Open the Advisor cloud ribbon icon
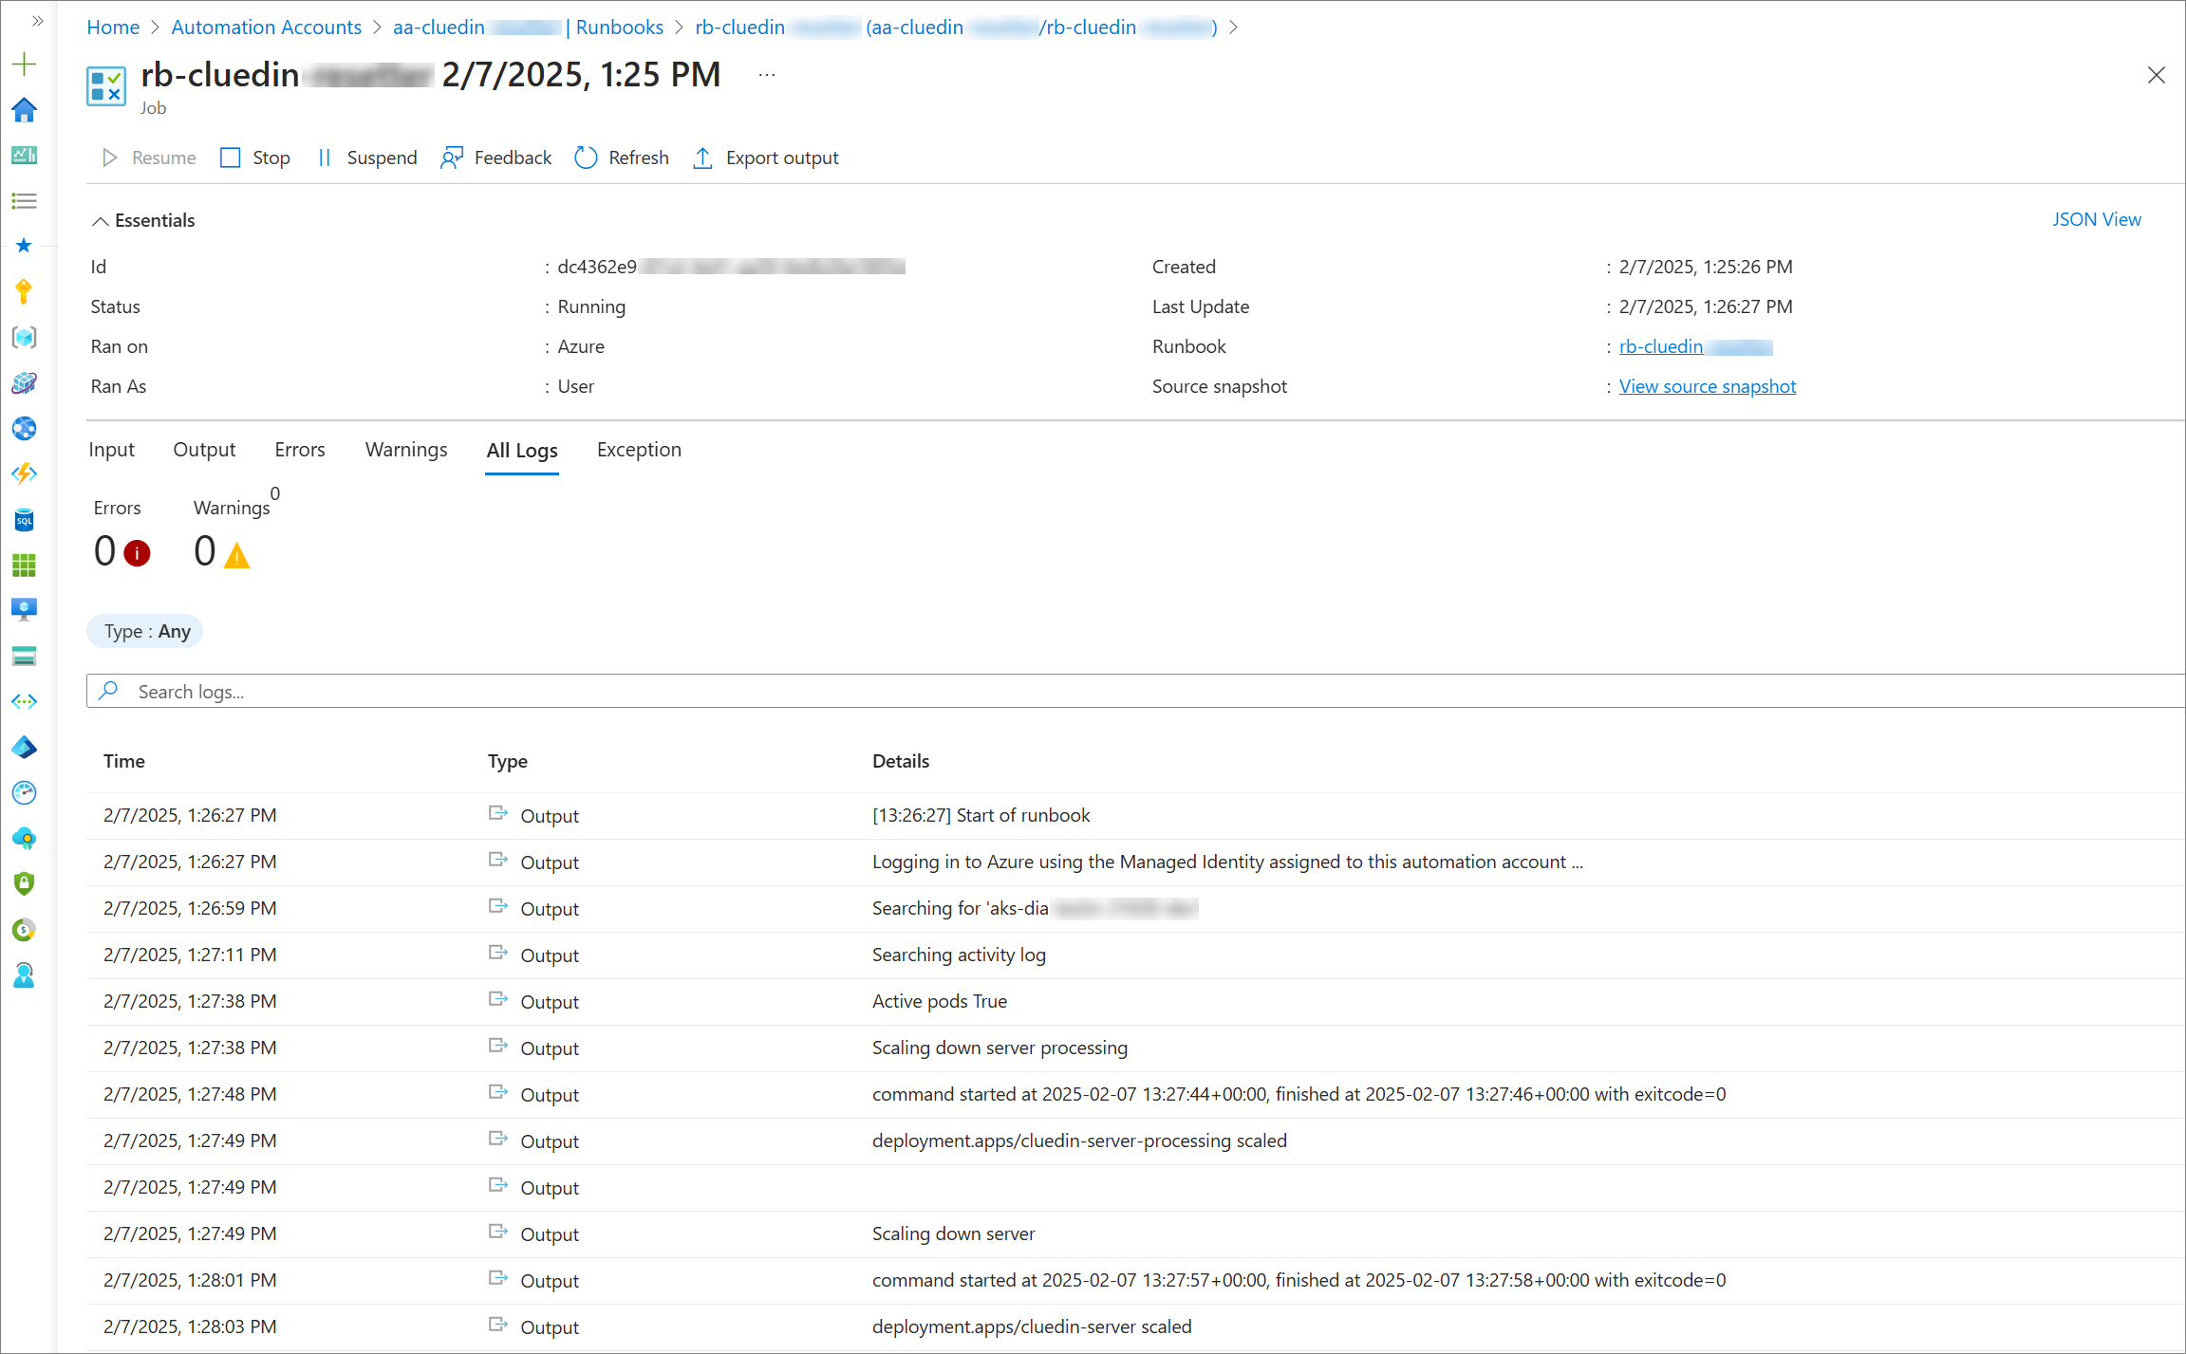 (24, 838)
